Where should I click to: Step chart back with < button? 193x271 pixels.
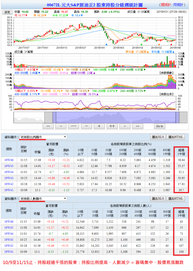click(61, 126)
